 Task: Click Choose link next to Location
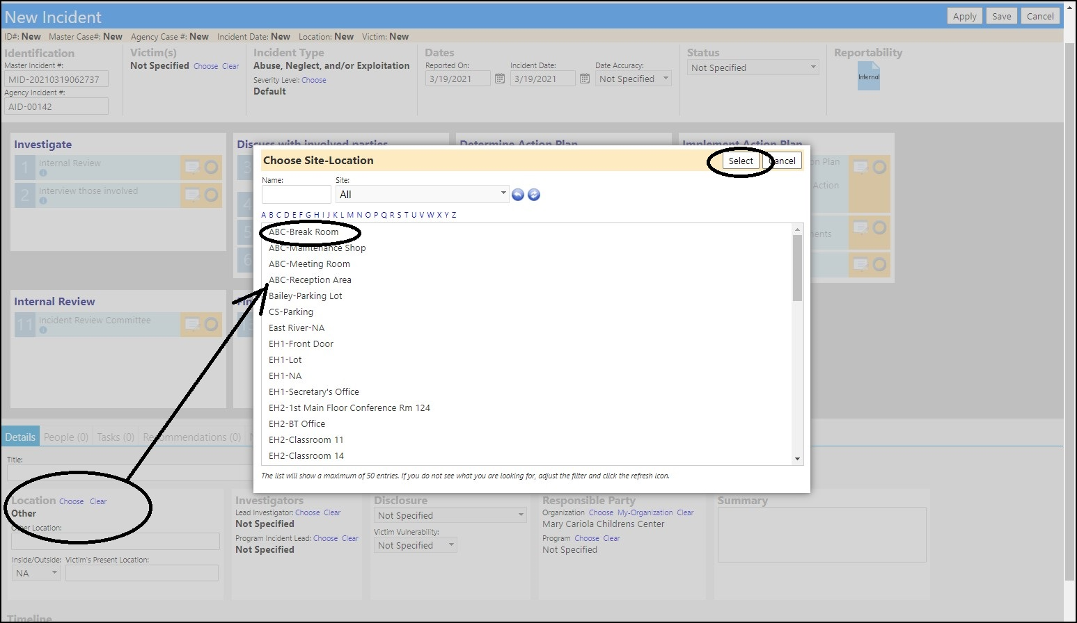(71, 501)
